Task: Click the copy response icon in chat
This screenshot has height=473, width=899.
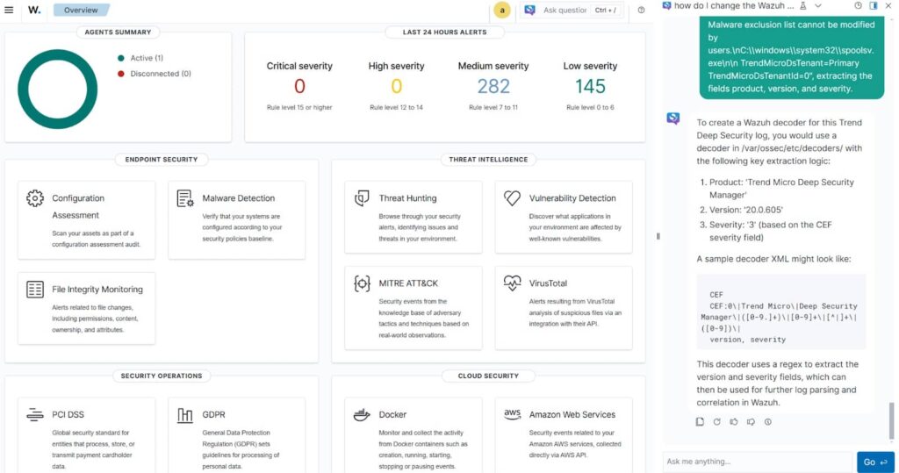Action: point(700,422)
